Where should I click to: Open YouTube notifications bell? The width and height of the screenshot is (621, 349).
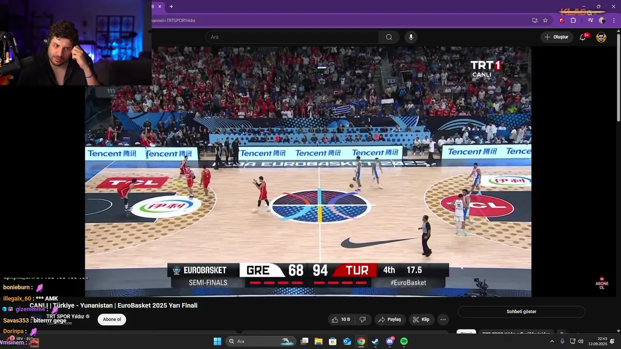point(583,37)
